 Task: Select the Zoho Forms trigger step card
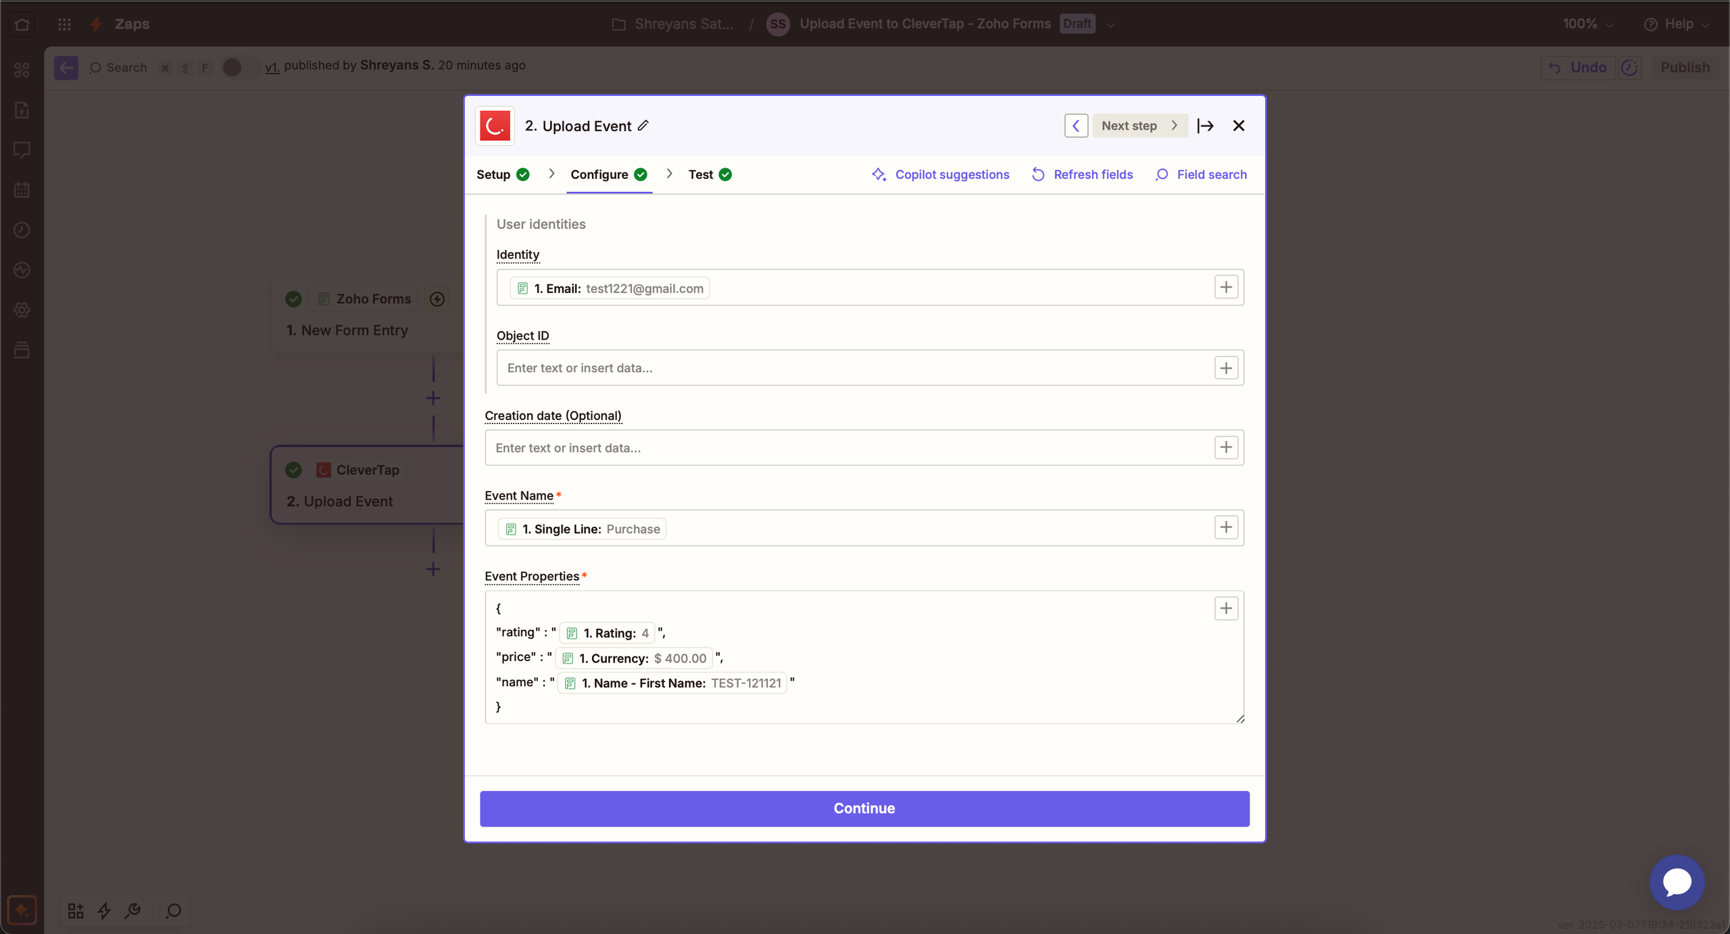tap(368, 314)
